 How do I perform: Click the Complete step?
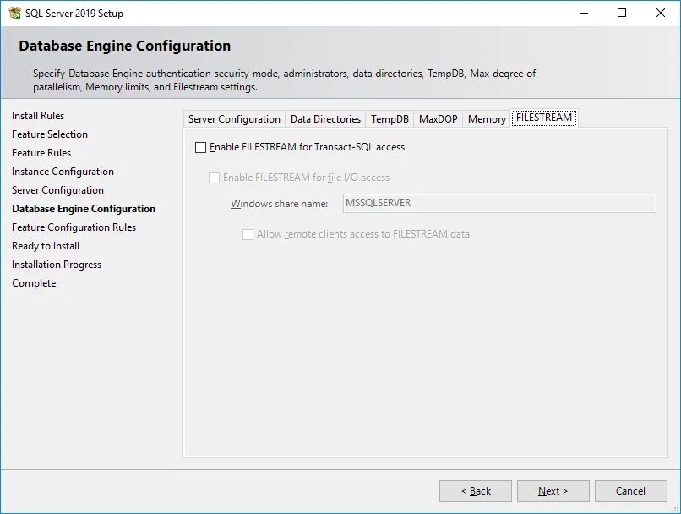tap(34, 283)
